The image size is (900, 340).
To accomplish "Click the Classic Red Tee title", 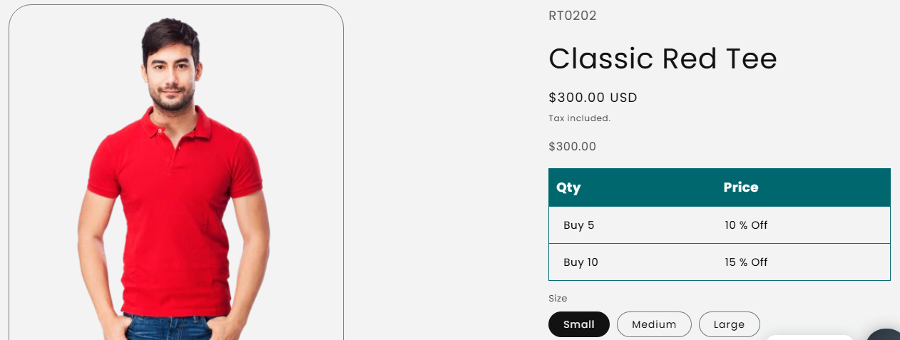I will (x=662, y=58).
